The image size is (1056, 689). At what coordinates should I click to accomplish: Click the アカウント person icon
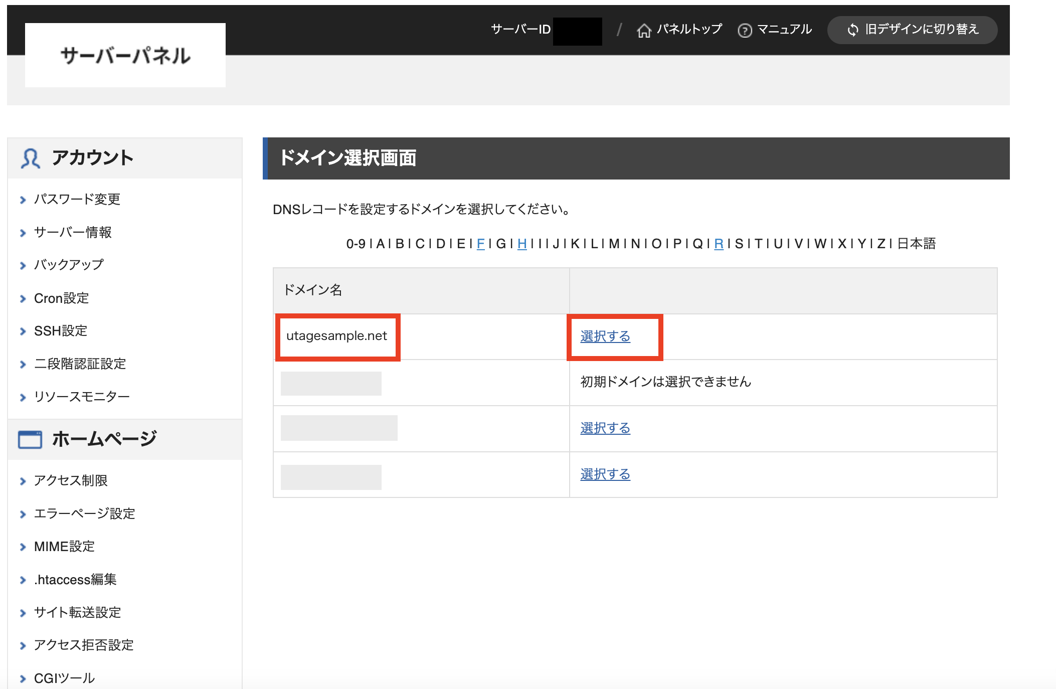(x=30, y=158)
